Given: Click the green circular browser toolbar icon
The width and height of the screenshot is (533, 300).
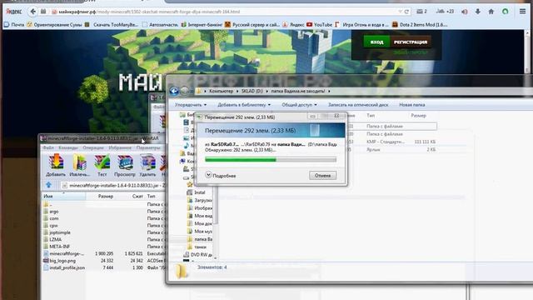Looking at the screenshot, I should click(506, 12).
